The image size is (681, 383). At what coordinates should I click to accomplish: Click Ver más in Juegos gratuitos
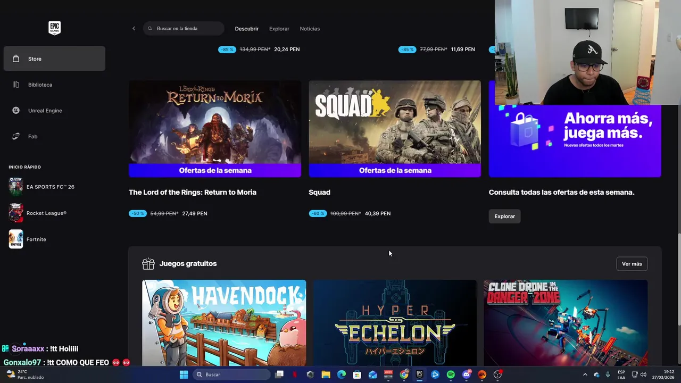[632, 264]
